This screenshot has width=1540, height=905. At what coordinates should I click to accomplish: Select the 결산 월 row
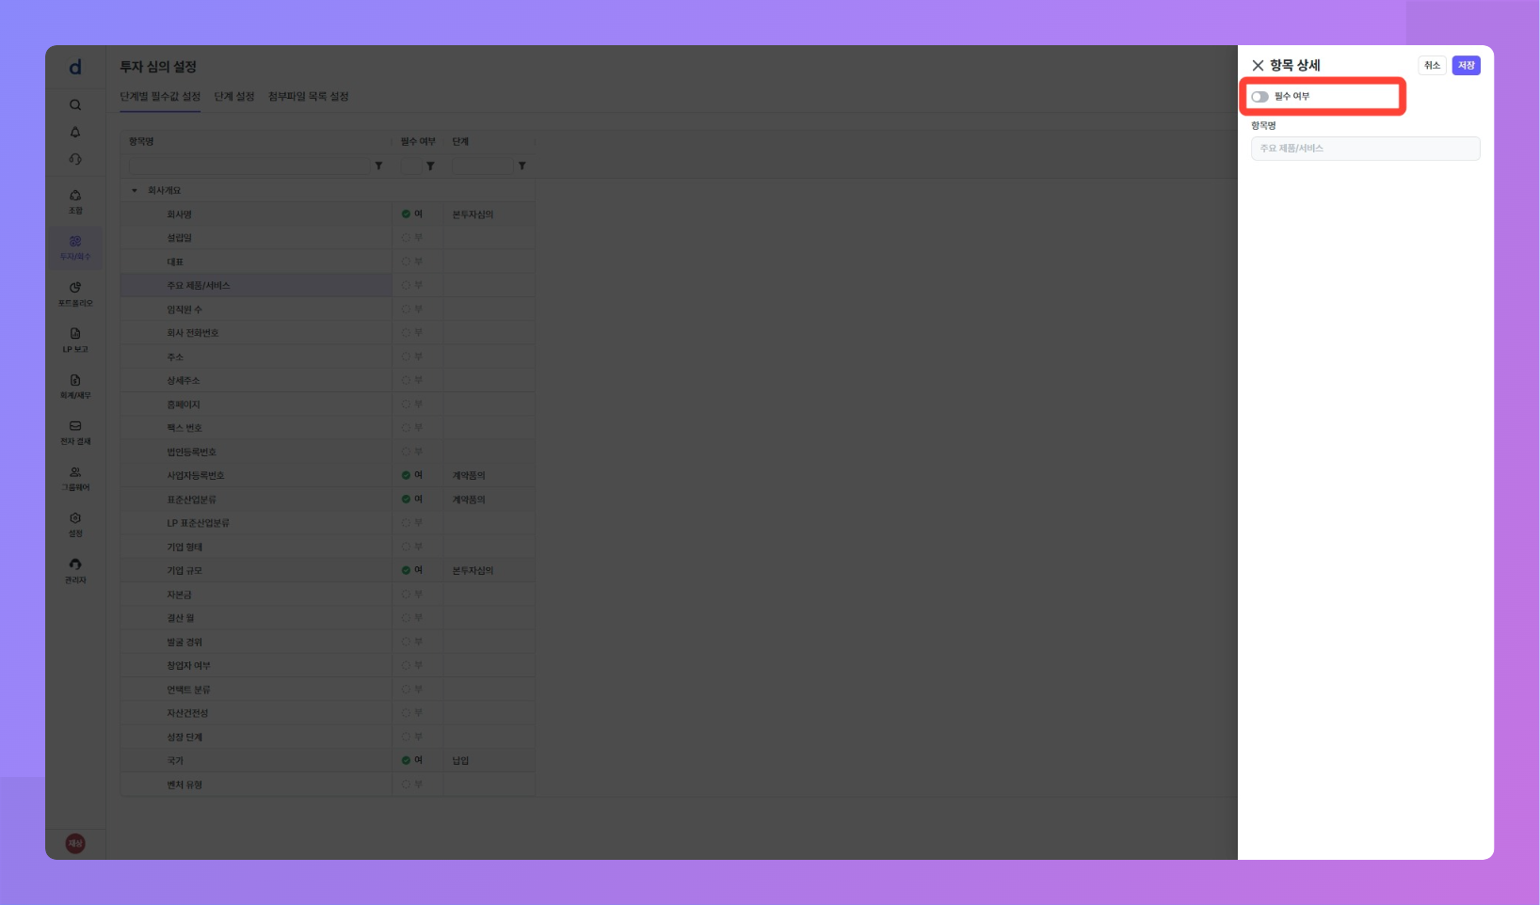(328, 618)
